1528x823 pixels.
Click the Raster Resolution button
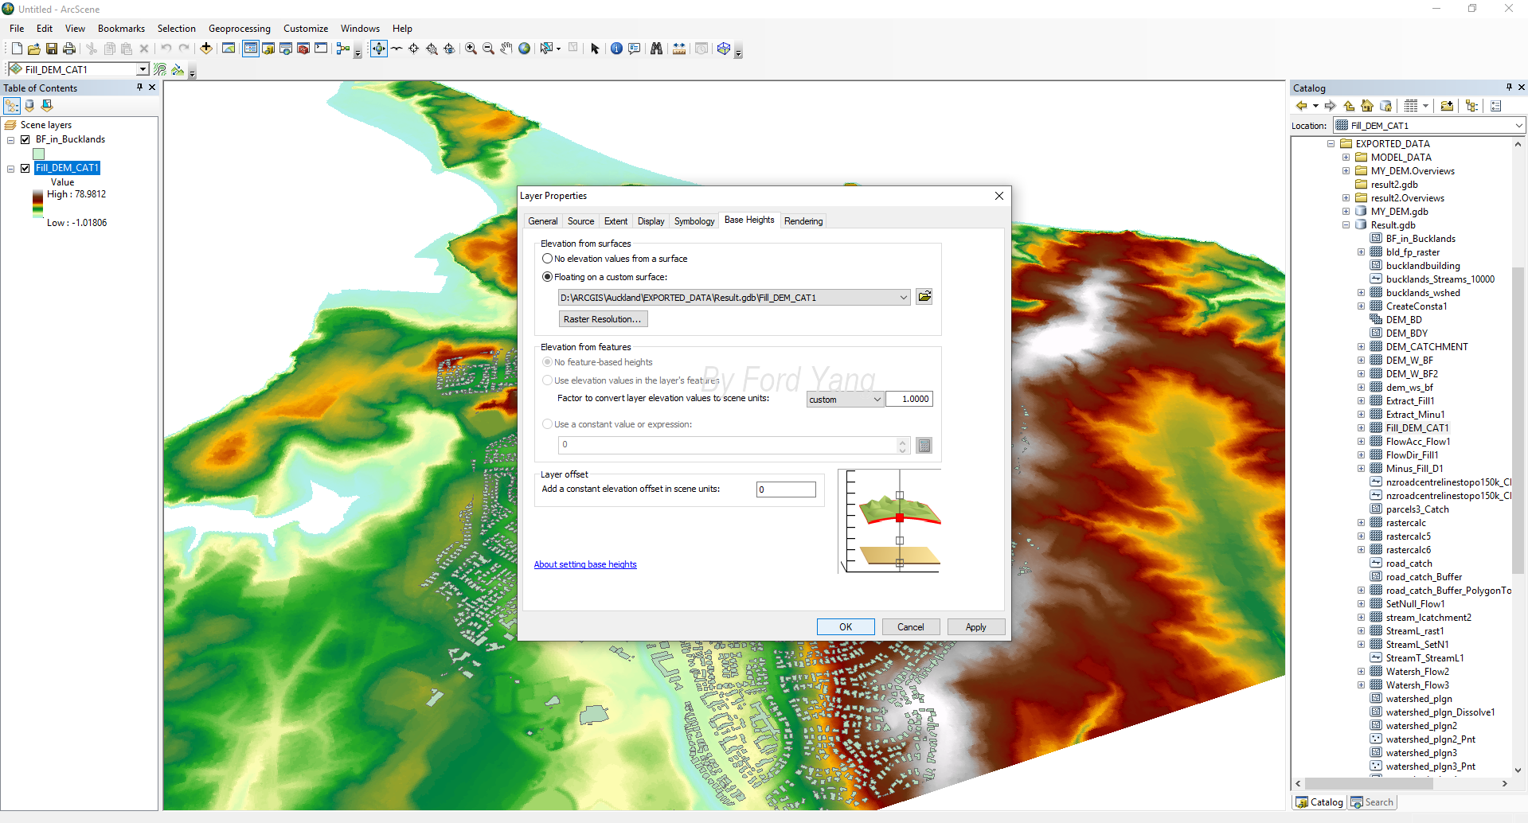[603, 319]
